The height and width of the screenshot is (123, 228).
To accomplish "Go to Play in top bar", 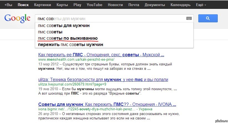I will (77, 5).
